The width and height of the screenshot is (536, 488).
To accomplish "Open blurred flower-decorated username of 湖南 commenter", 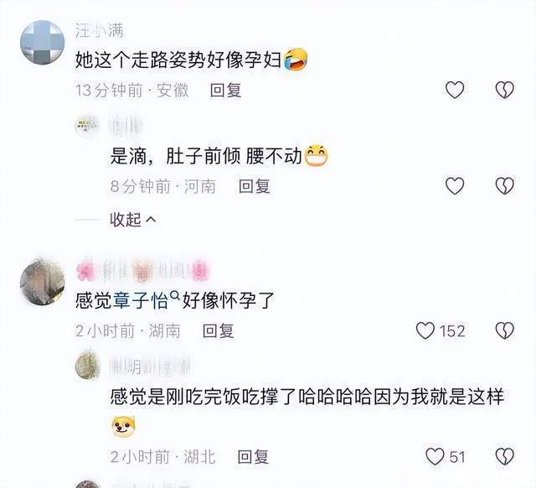I will pos(142,270).
